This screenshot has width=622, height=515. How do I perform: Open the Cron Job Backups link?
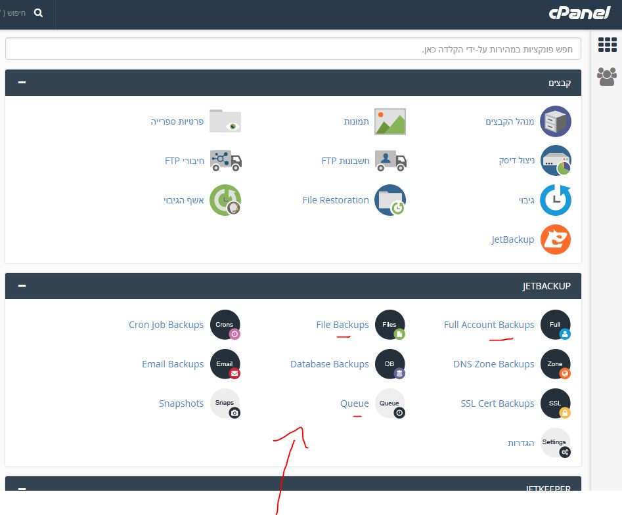pyautogui.click(x=166, y=325)
